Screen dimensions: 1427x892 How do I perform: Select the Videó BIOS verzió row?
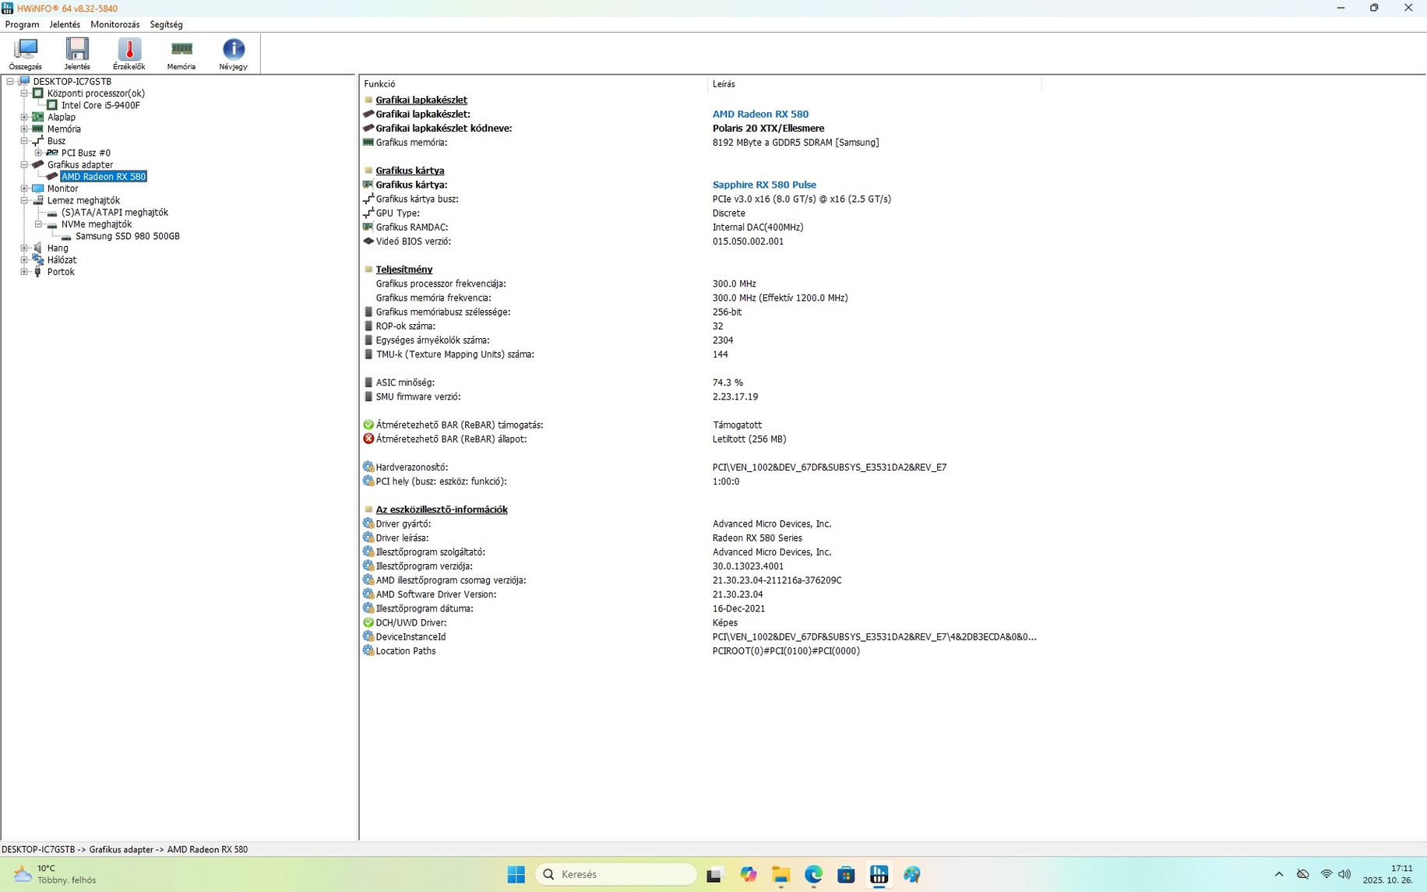tap(699, 242)
